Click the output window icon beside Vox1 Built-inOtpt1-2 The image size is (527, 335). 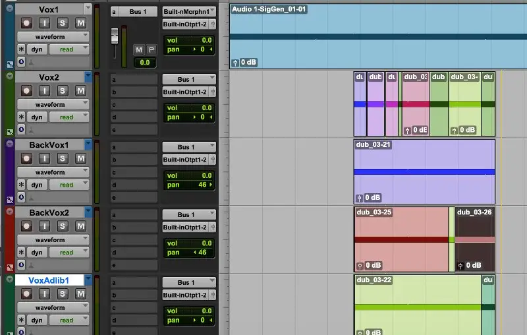click(x=214, y=24)
